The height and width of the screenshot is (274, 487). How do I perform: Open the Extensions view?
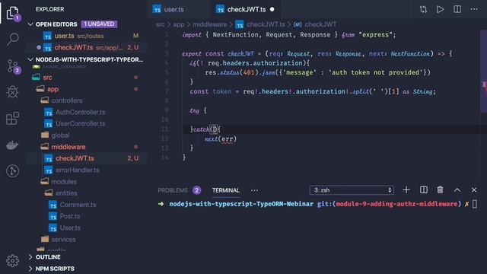(x=12, y=119)
